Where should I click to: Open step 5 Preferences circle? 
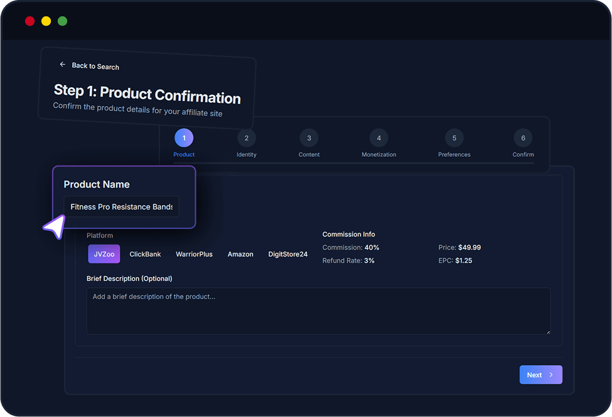click(x=454, y=138)
